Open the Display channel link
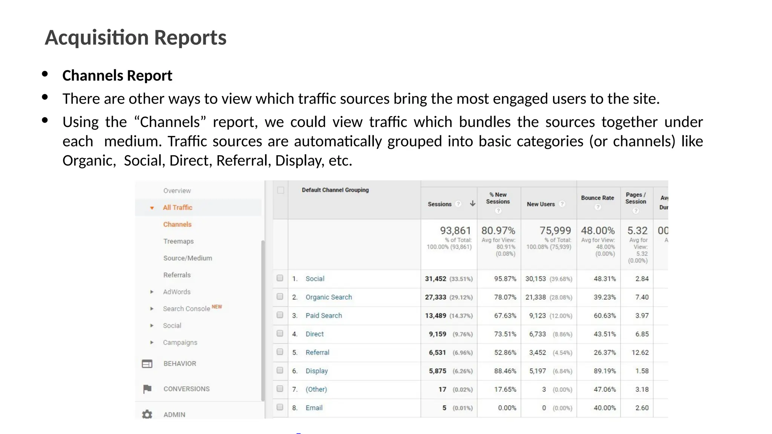This screenshot has height=434, width=772. point(317,371)
